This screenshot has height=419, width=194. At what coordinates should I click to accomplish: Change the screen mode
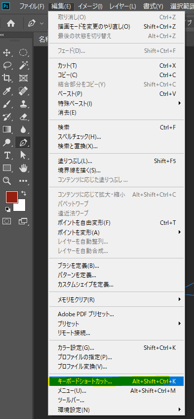(23, 221)
